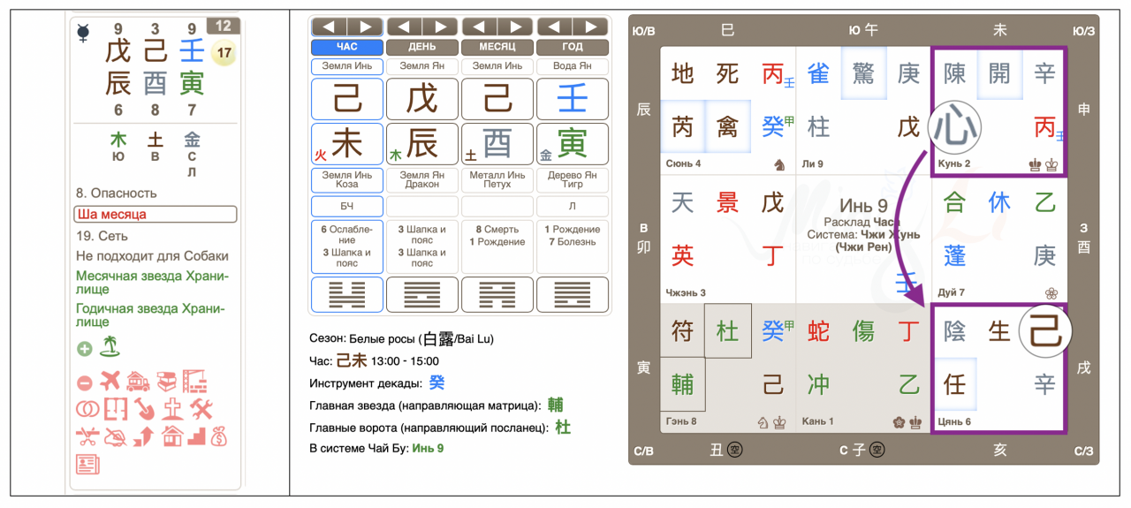The image size is (1131, 508).
Task: Step hour forward with right arrow
Action: 366,27
